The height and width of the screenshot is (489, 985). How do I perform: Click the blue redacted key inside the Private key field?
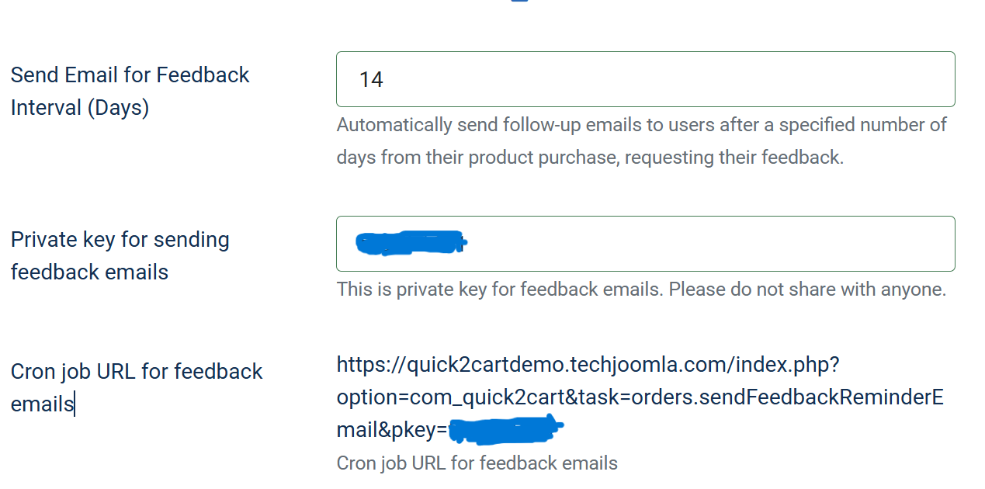(409, 243)
